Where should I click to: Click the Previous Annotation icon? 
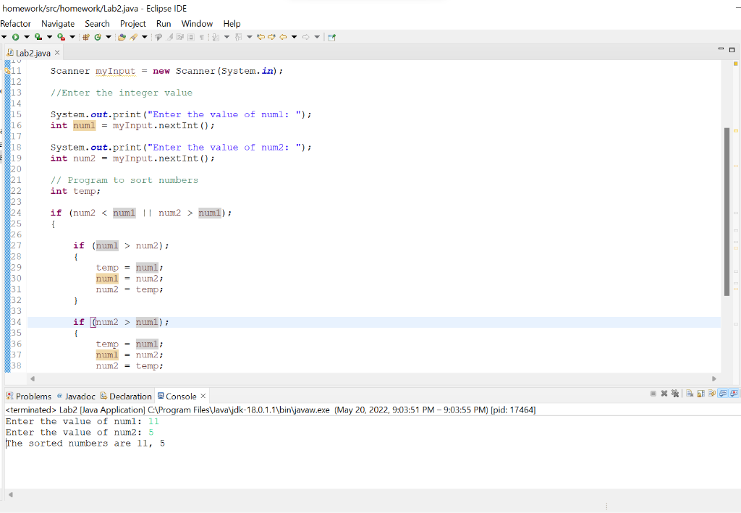coord(238,37)
